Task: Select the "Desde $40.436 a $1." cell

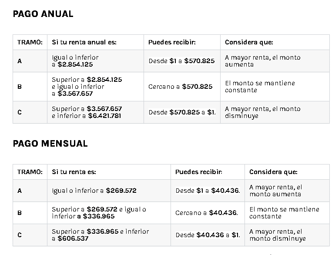Action: click(208, 235)
